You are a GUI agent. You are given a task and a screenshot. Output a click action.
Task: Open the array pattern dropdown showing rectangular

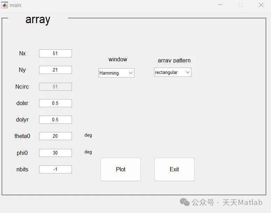pos(173,72)
